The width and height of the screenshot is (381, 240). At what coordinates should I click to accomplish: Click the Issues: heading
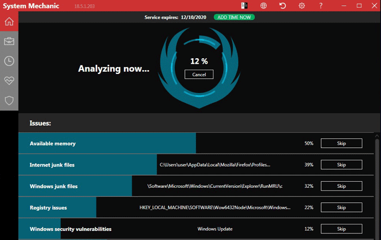tap(40, 123)
